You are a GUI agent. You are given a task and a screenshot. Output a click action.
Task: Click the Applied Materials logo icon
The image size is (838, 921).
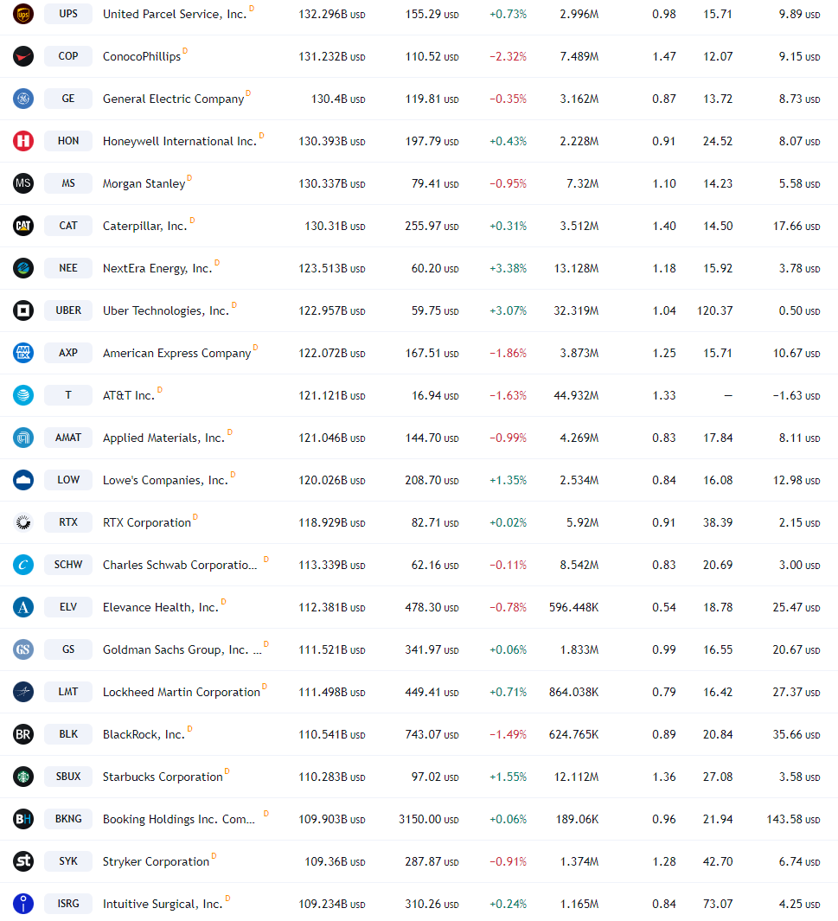pos(23,438)
